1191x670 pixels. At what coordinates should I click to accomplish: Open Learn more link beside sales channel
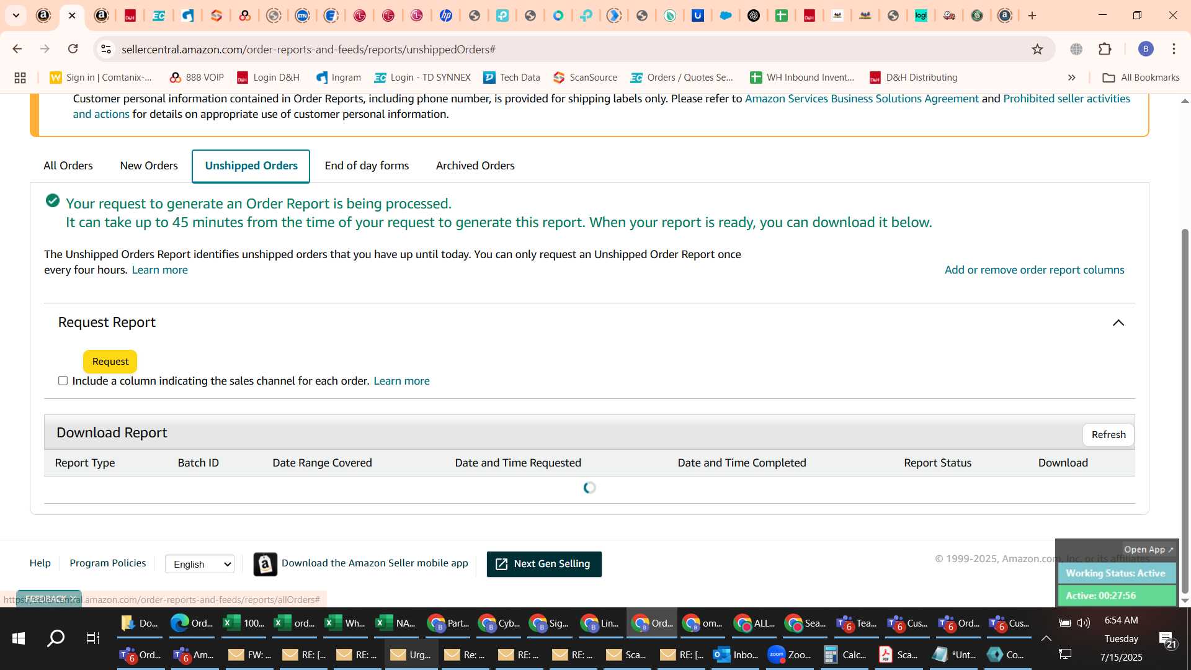point(401,381)
